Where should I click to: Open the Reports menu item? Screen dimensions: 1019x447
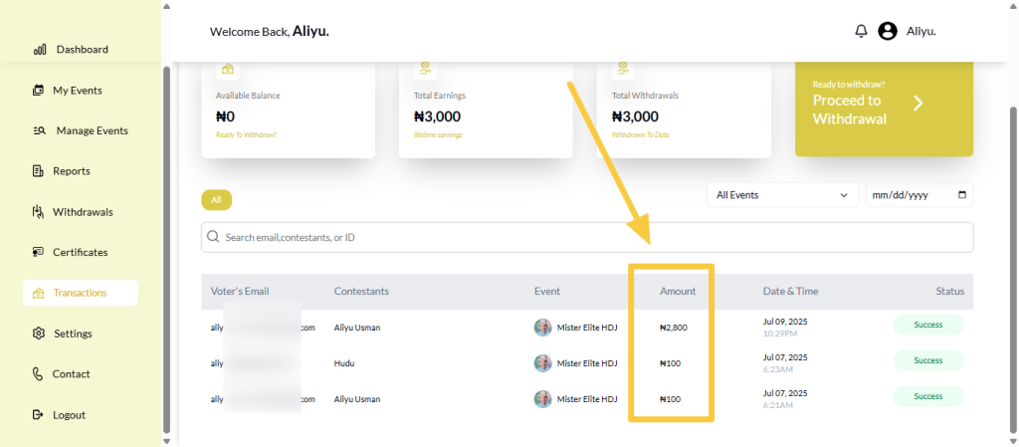pyautogui.click(x=72, y=171)
